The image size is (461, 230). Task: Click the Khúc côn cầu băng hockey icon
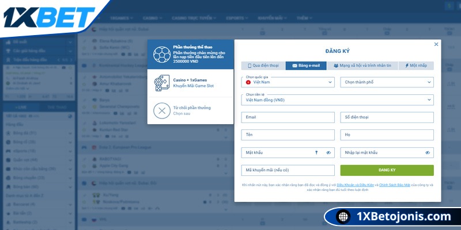(8, 168)
